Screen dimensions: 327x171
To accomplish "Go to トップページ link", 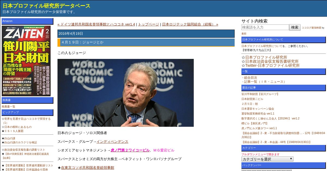I will tap(149, 24).
